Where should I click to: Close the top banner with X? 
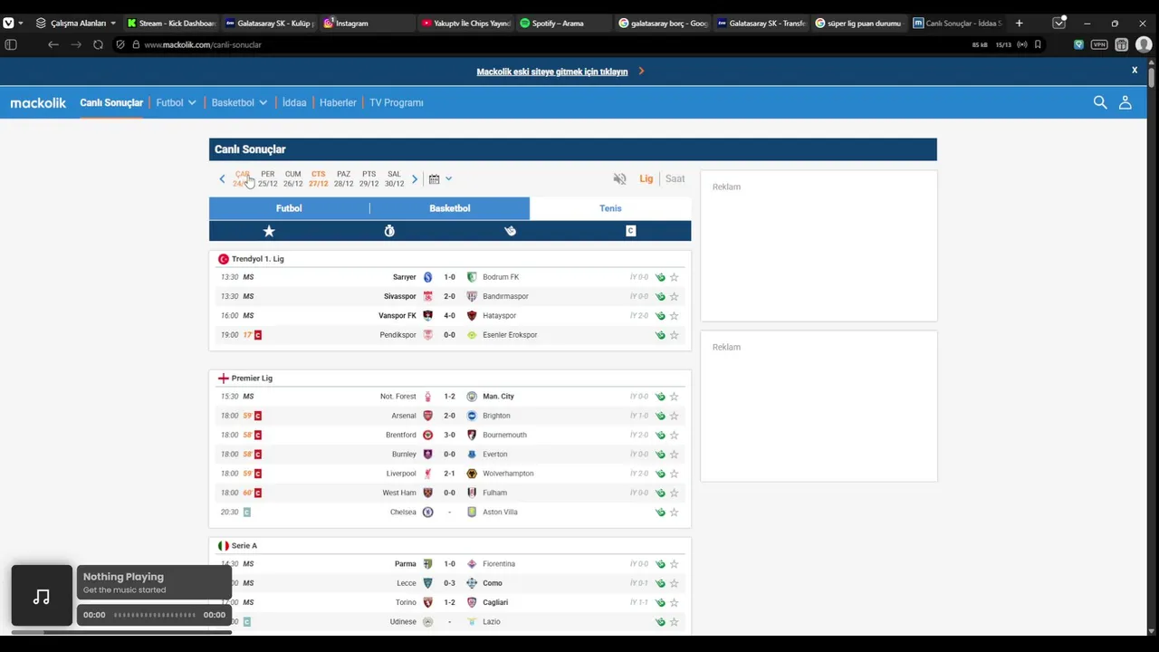[1134, 70]
